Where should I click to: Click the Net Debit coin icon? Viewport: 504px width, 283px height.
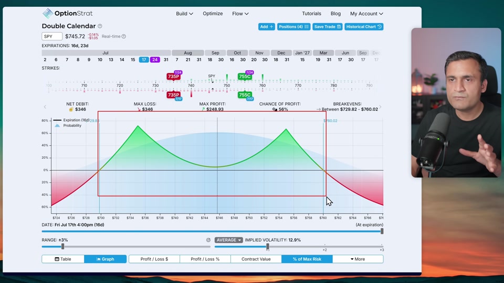click(71, 110)
